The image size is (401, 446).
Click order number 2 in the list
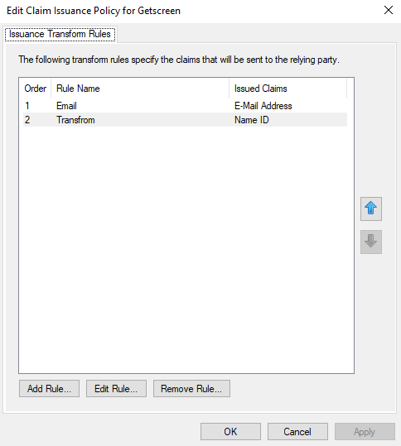[27, 120]
